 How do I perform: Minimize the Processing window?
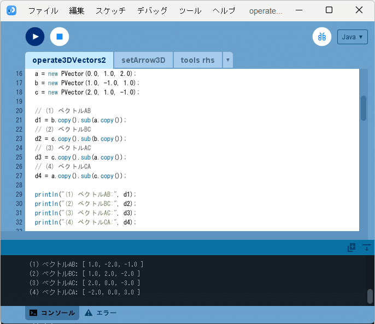[x=299, y=10]
